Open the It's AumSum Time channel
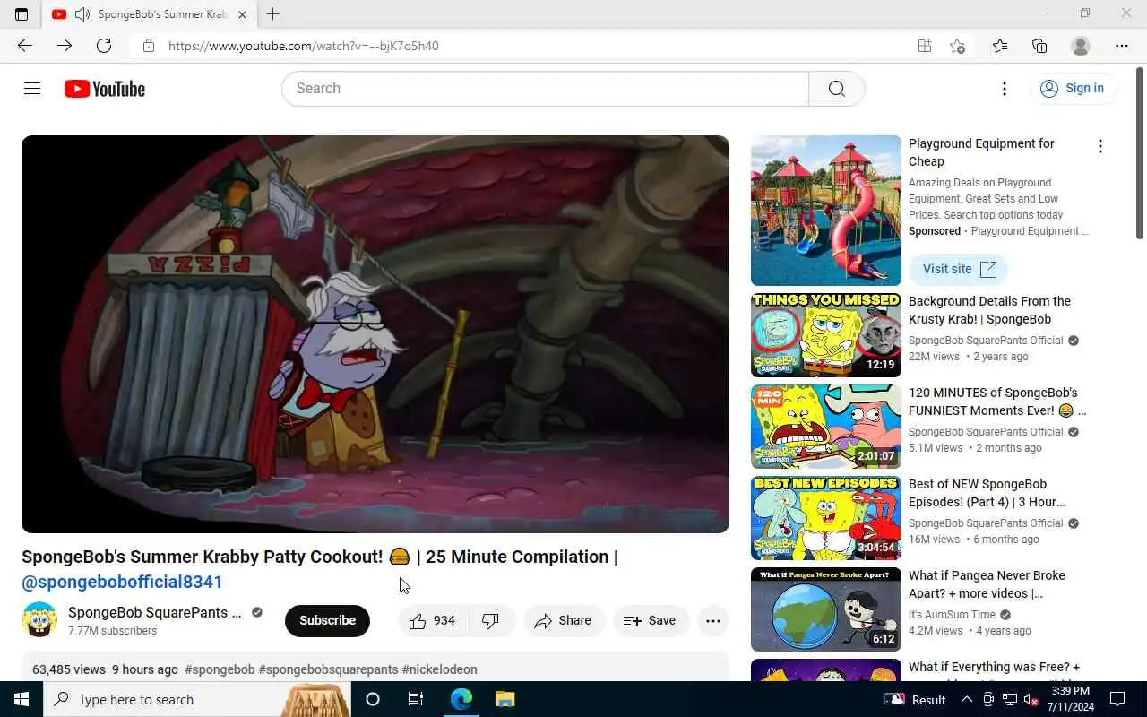This screenshot has height=717, width=1147. click(x=952, y=615)
